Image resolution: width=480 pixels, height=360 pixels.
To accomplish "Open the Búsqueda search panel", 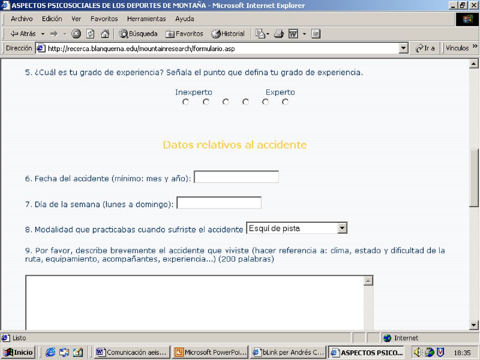I will tap(138, 34).
